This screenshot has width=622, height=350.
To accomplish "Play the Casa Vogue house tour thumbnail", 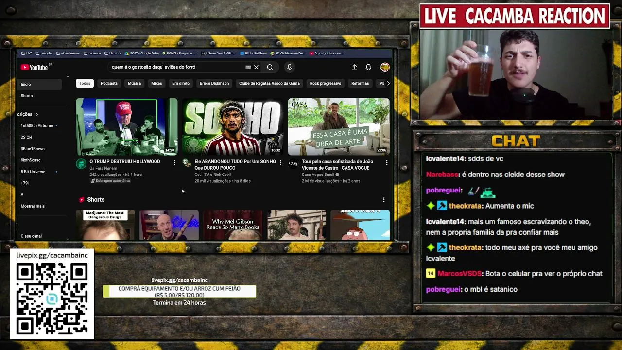I will [x=339, y=126].
